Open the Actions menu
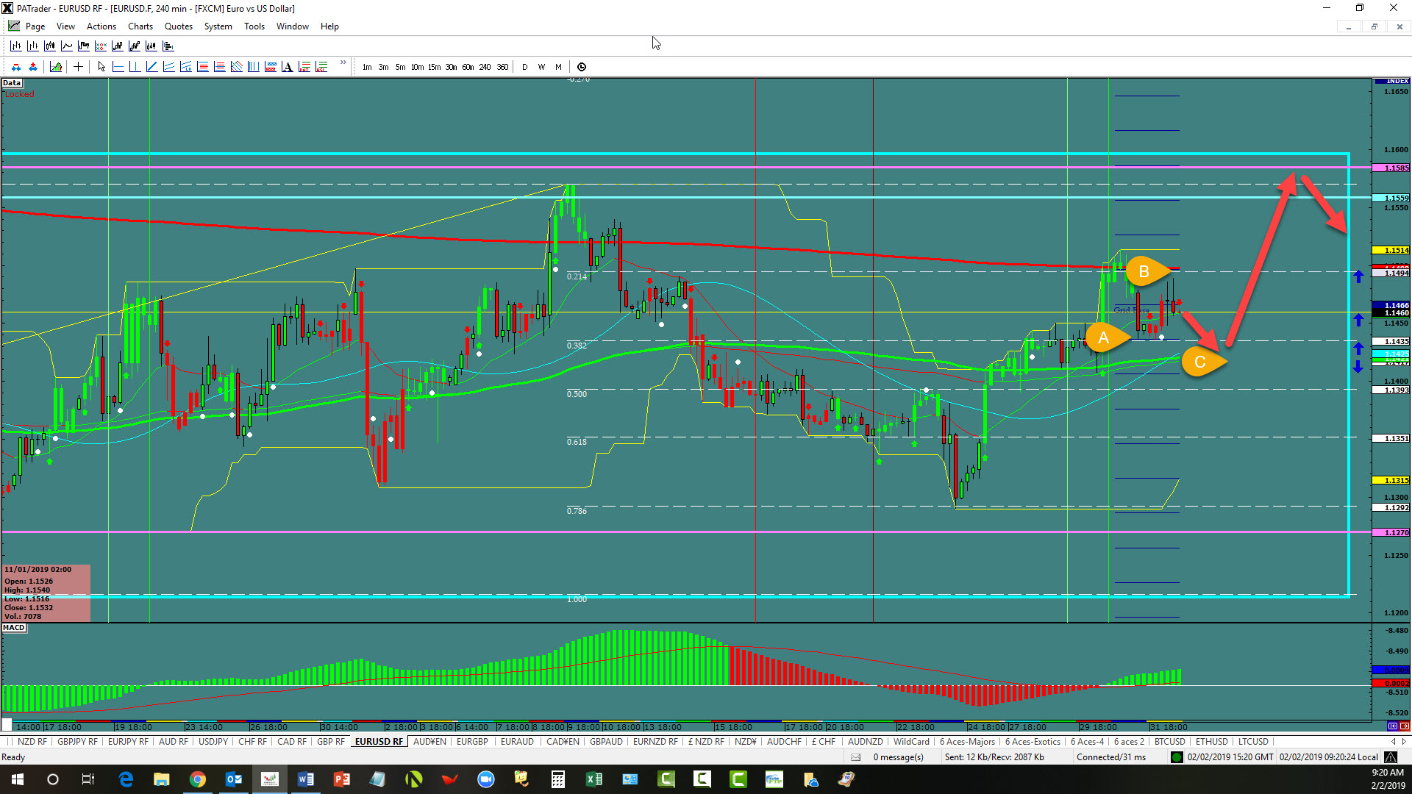 pyautogui.click(x=101, y=26)
